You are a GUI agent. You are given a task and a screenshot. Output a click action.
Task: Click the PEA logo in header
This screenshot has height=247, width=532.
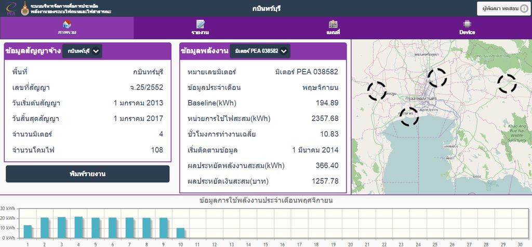pyautogui.click(x=11, y=8)
